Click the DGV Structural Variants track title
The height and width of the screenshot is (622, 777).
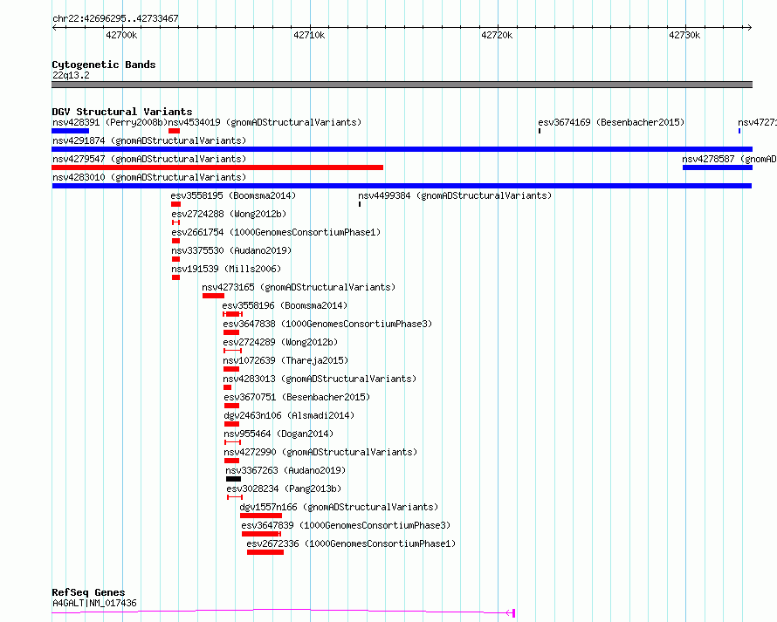click(122, 112)
